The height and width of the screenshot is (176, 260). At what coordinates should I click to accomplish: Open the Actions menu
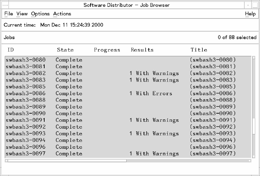tap(62, 14)
